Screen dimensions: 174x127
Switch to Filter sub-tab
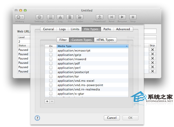coord(63,40)
